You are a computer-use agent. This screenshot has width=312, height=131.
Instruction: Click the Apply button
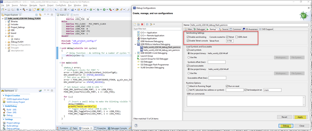[300, 117]
